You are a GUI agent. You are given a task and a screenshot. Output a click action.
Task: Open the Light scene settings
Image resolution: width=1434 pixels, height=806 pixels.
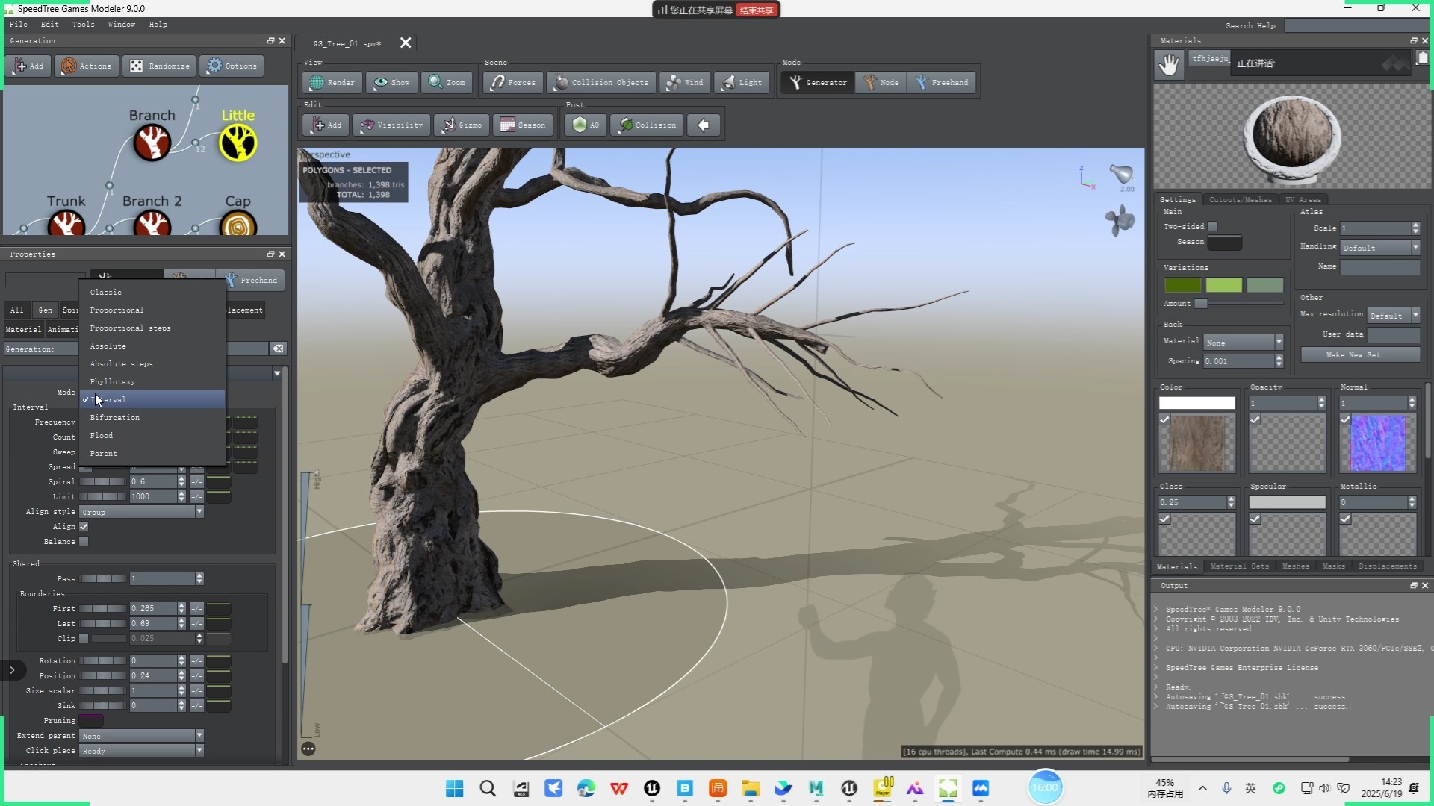742,83
